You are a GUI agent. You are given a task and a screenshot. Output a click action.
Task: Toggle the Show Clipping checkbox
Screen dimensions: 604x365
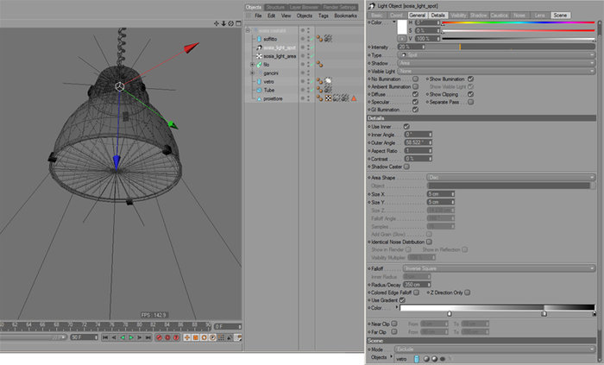coord(471,94)
